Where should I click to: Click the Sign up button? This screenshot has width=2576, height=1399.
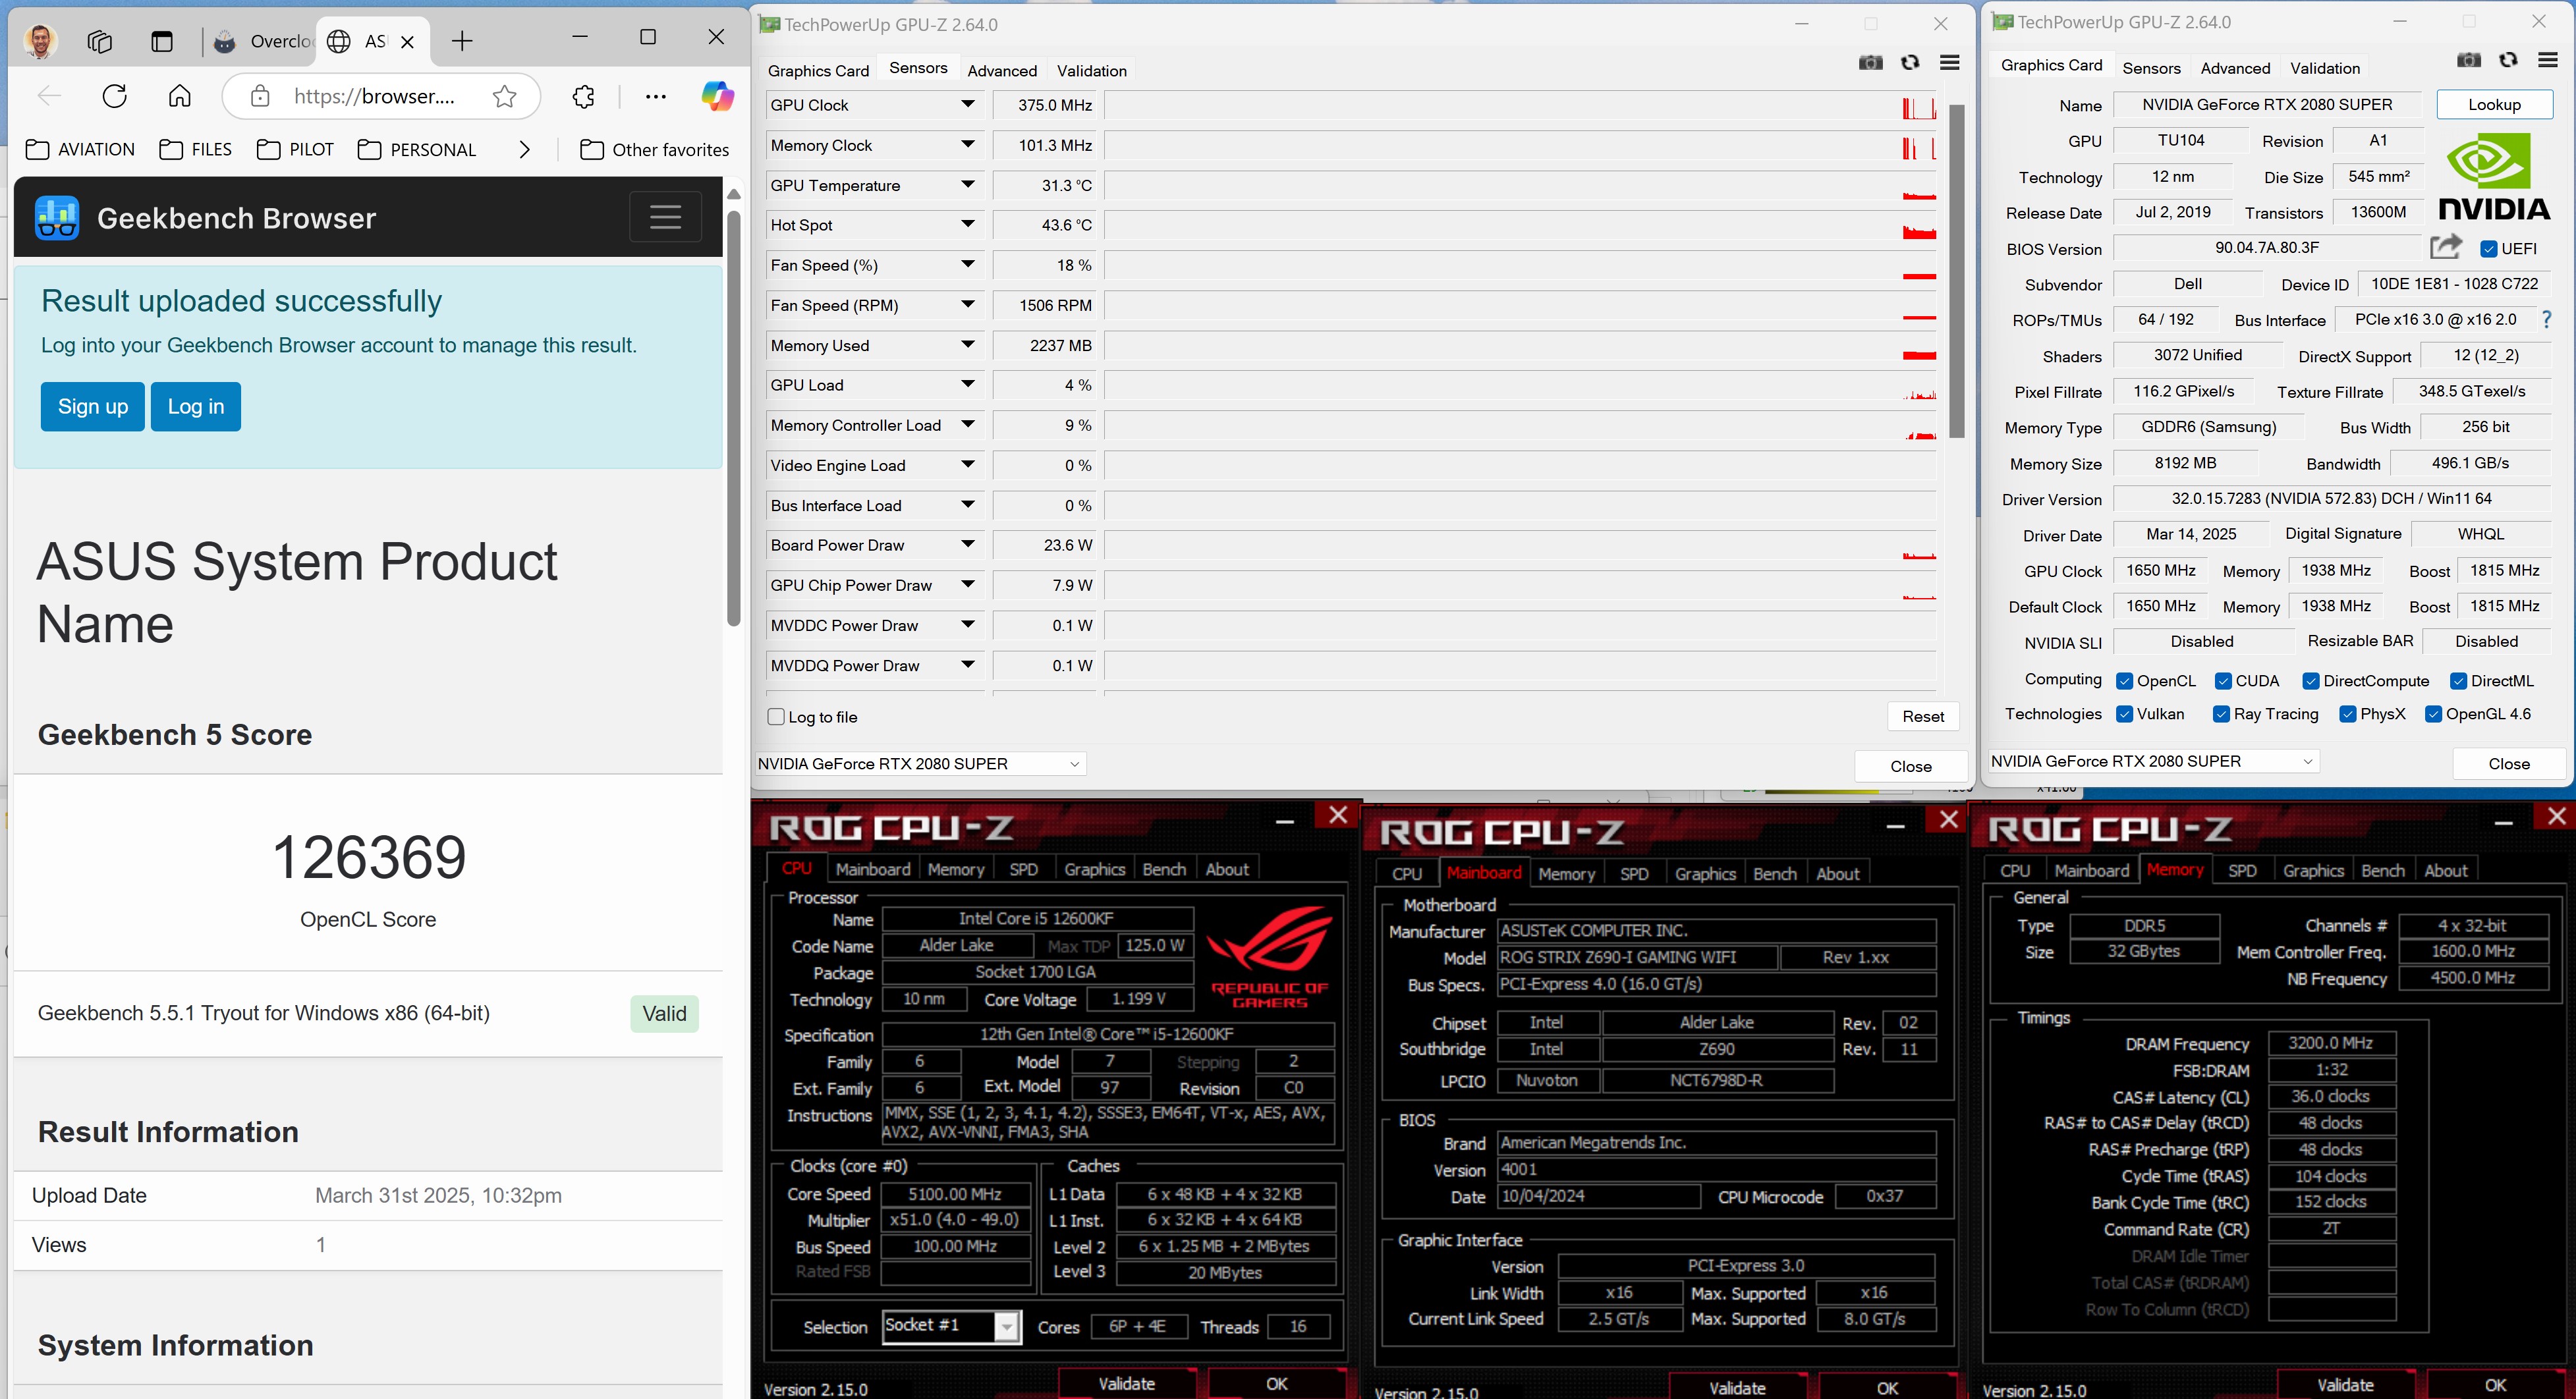(x=93, y=406)
